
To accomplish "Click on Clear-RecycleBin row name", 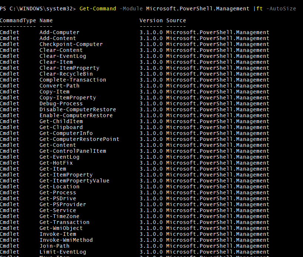I will click(x=66, y=74).
